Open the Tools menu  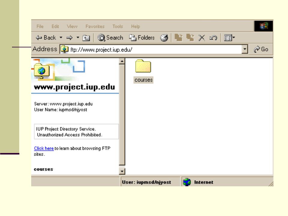coord(118,26)
